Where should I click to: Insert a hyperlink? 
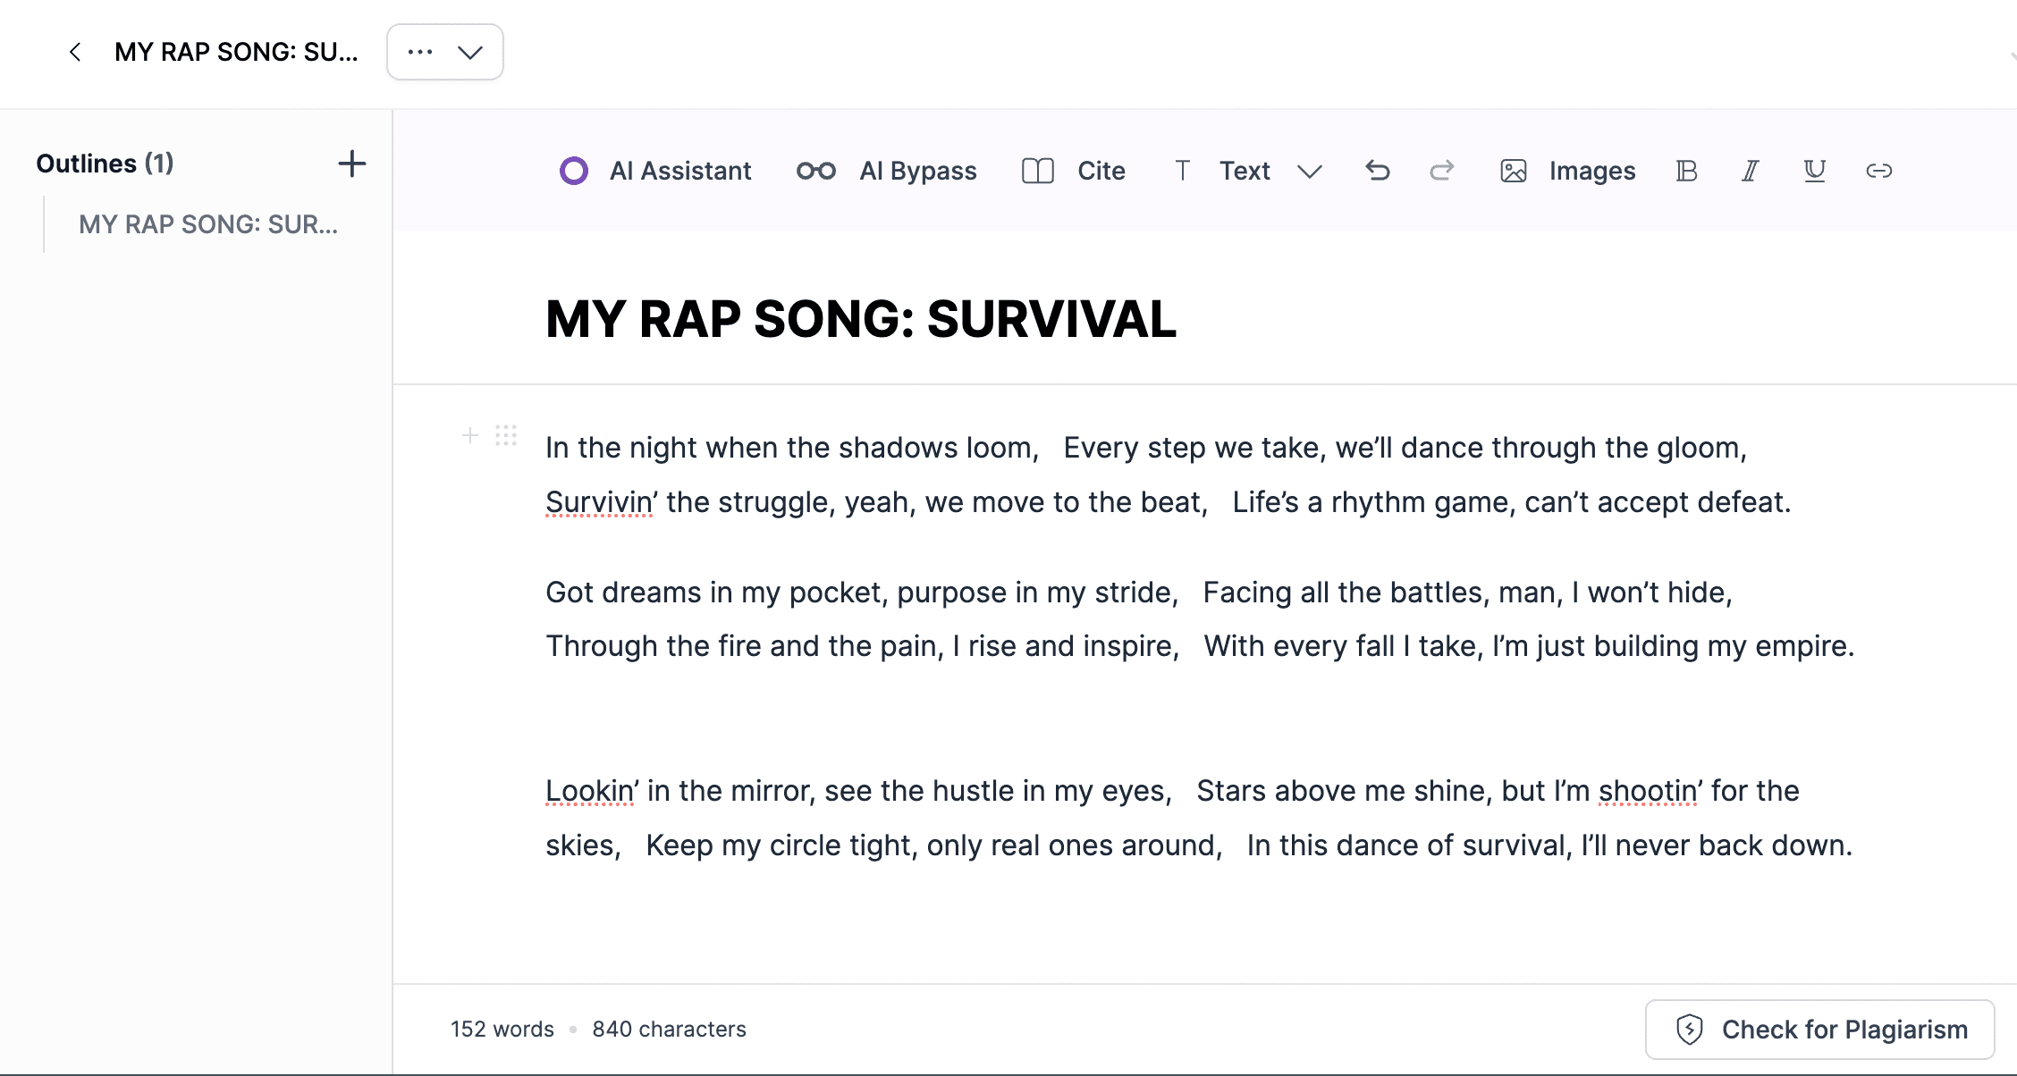pos(1879,171)
